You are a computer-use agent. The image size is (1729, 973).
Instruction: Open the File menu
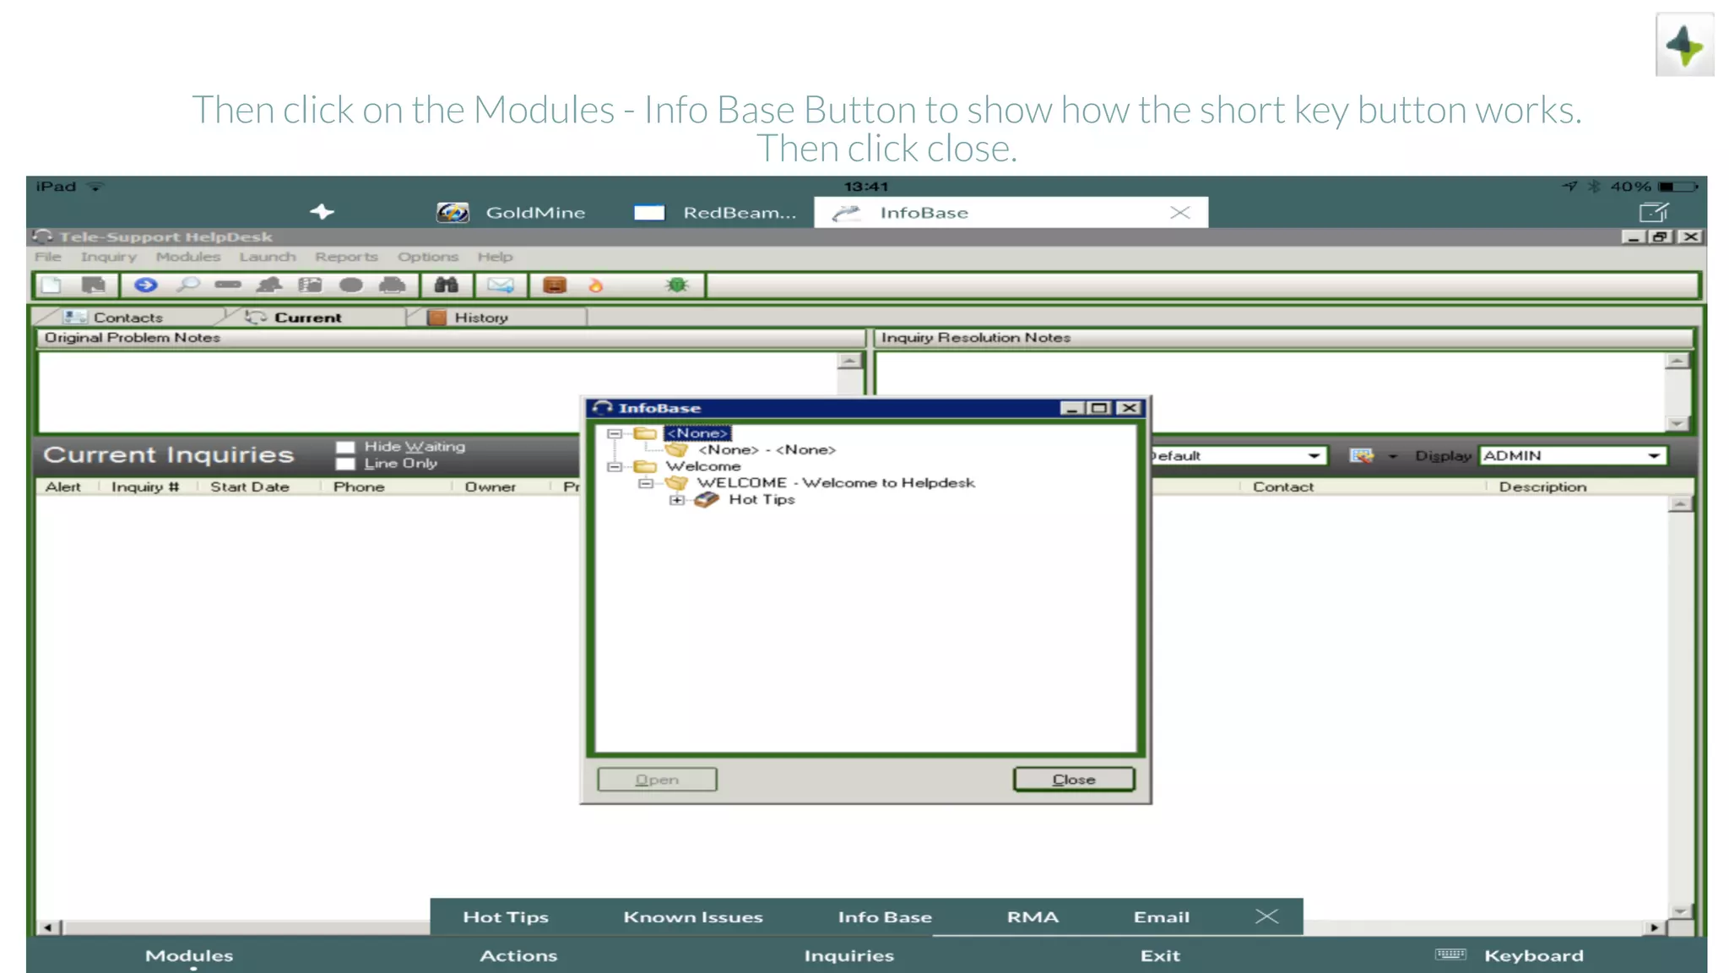point(48,257)
